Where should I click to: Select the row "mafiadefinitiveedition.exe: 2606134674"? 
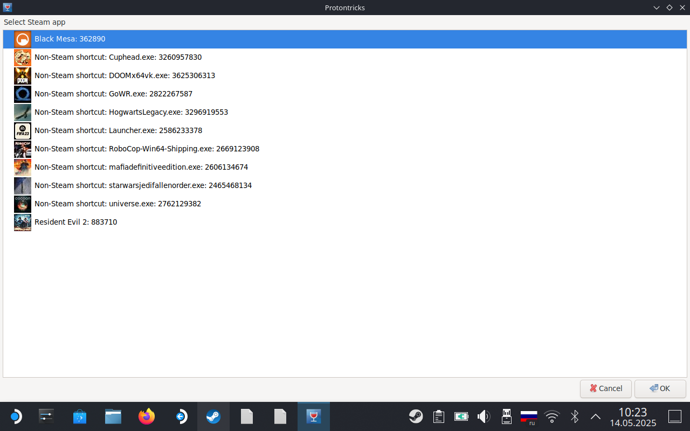pyautogui.click(x=344, y=168)
